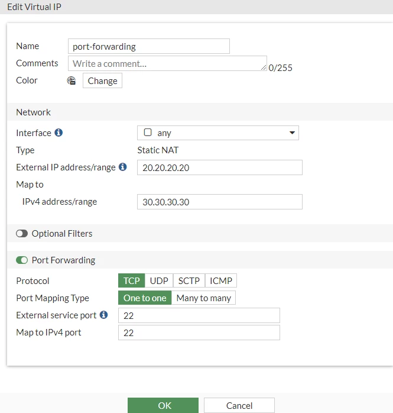393x413 pixels.
Task: Disable the Port Forwarding switch
Action: point(22,260)
